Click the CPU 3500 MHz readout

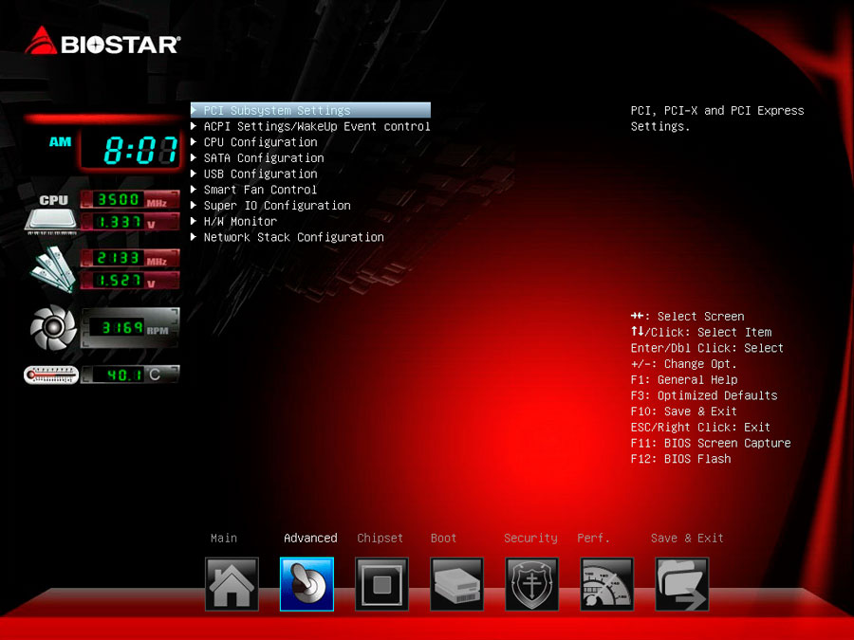click(x=130, y=200)
